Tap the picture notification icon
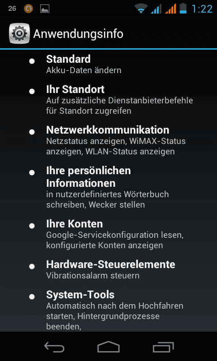Screen dimensions: 217x361 pos(45,9)
